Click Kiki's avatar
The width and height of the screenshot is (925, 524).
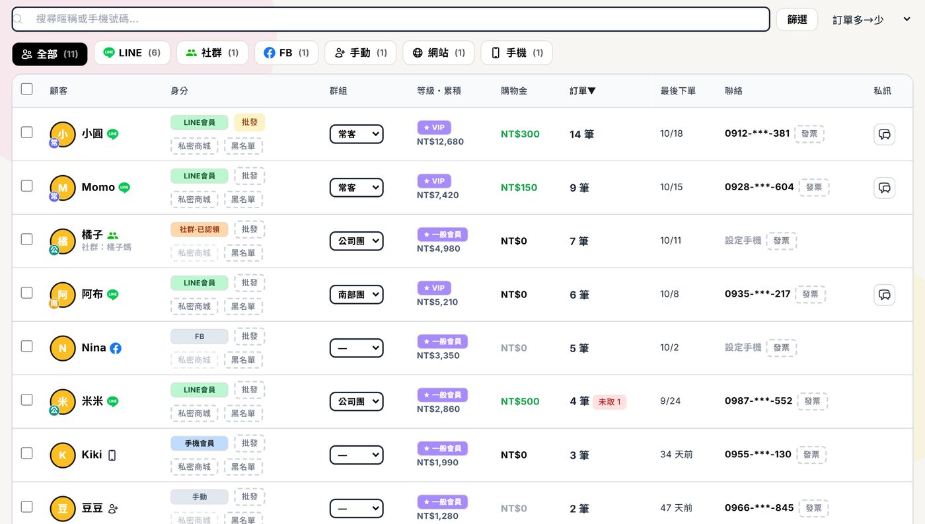tap(63, 455)
